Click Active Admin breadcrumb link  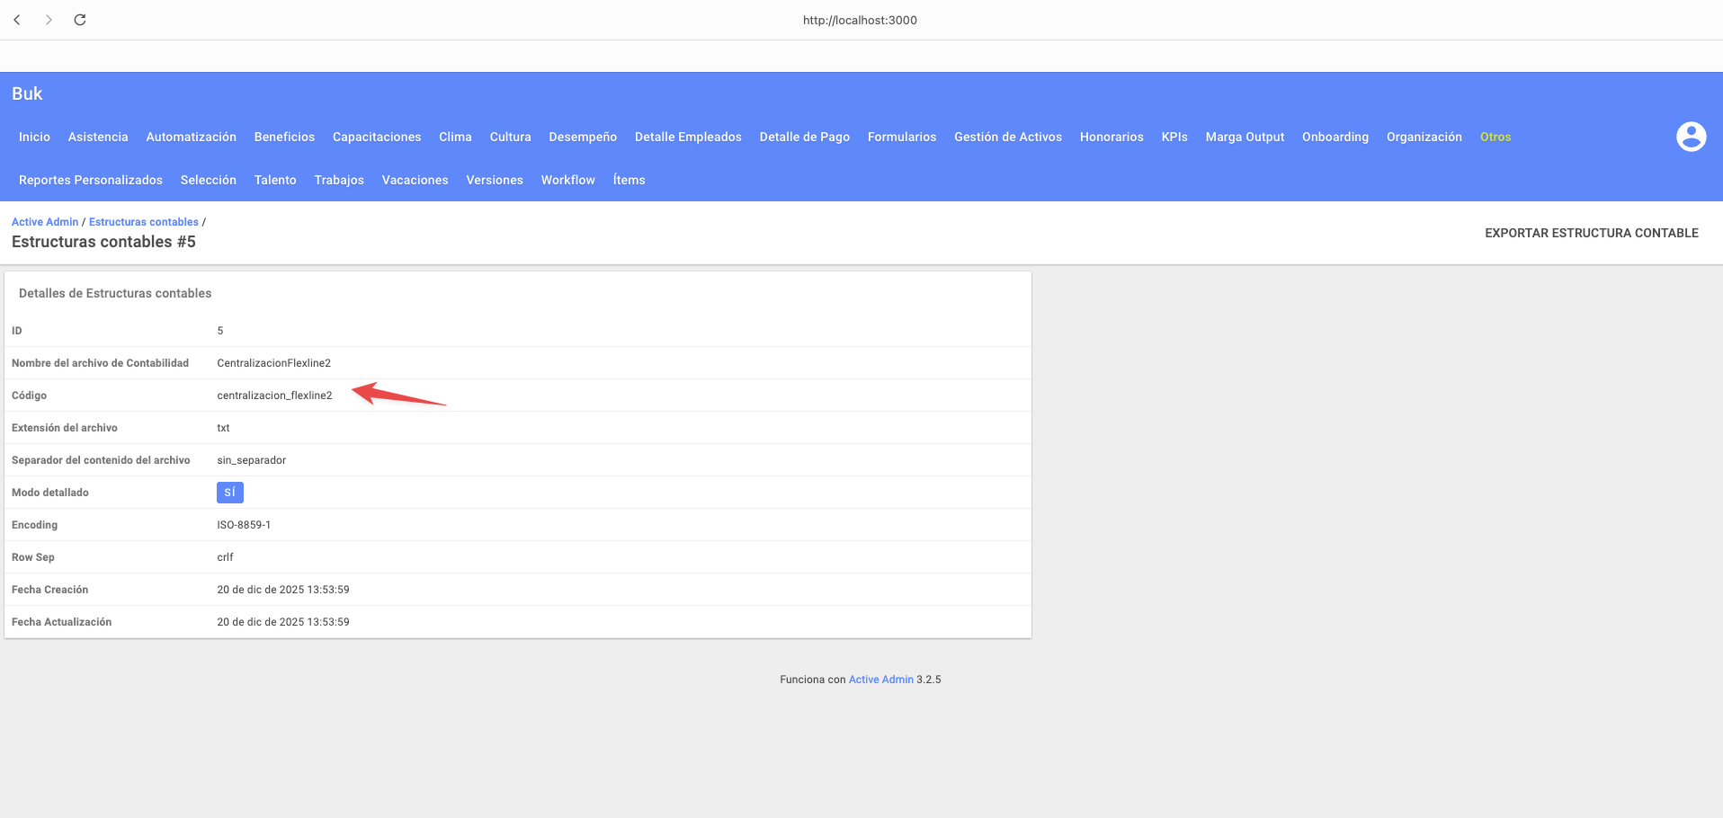pos(45,222)
